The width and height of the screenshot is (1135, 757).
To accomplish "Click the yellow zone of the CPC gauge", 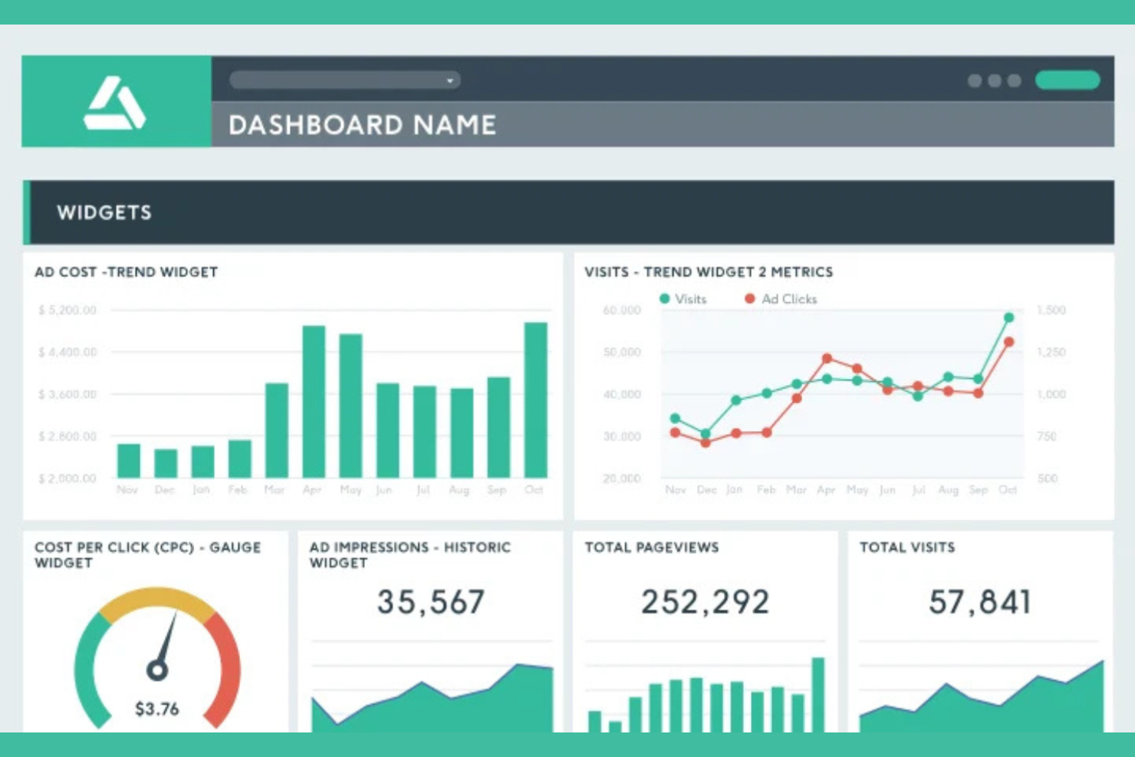I will (x=156, y=593).
